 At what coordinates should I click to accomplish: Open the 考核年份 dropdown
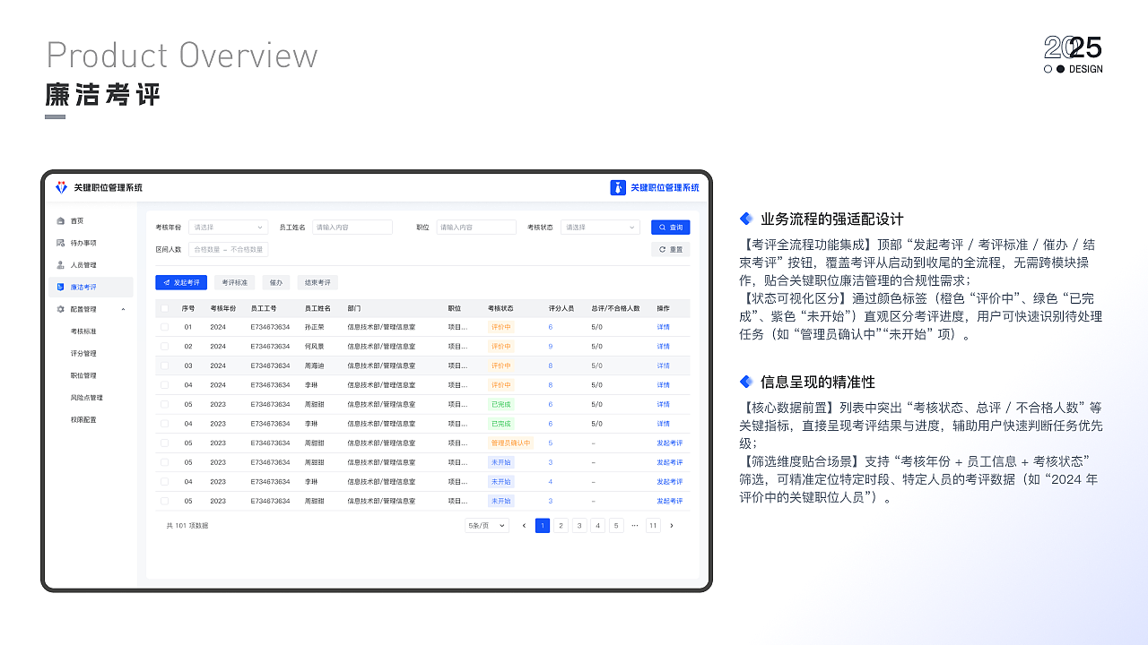[x=228, y=227]
